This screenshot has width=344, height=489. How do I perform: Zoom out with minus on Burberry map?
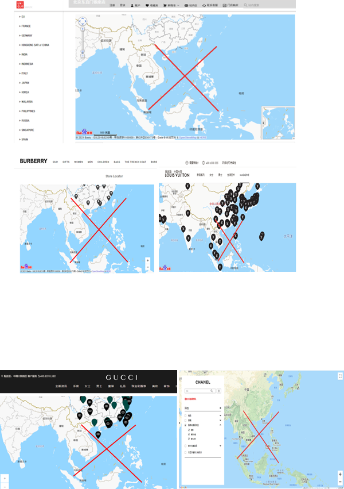point(148,267)
